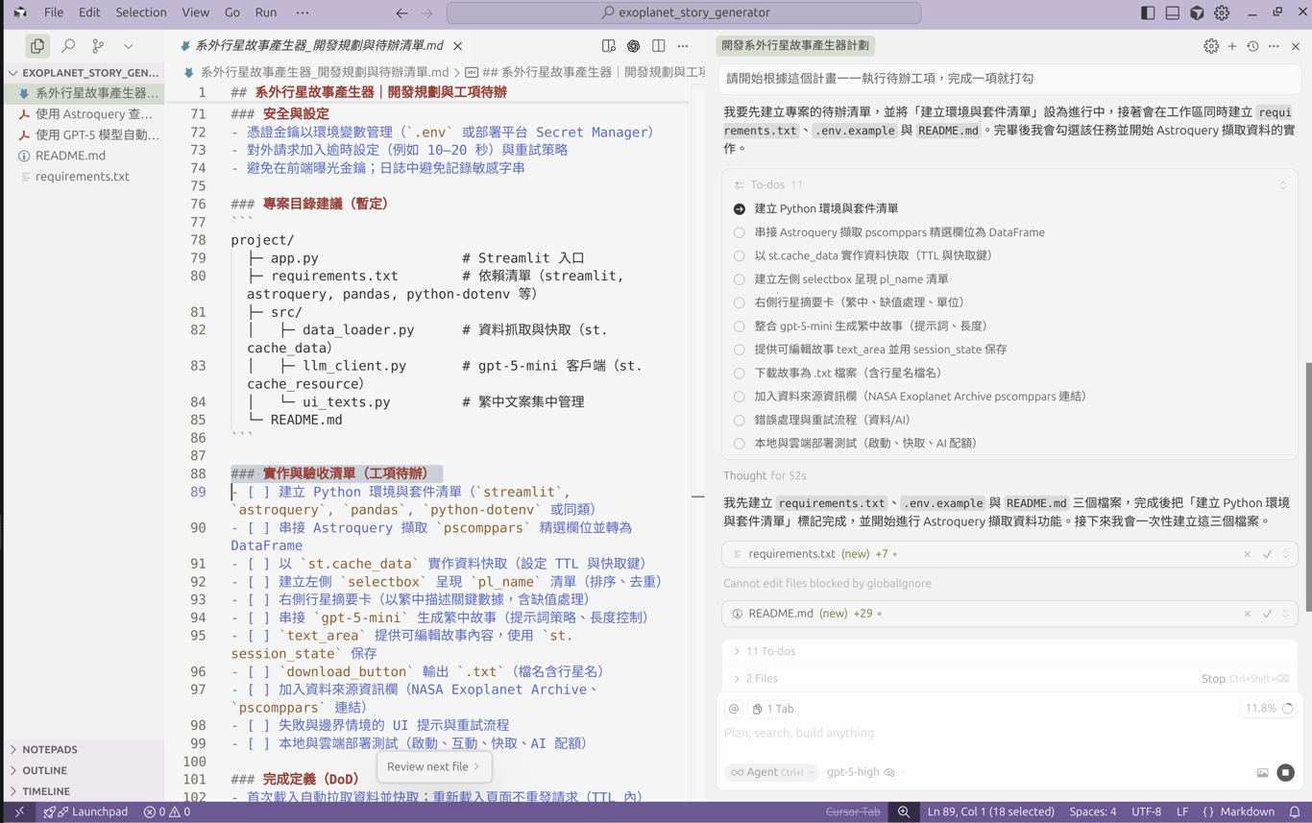The image size is (1312, 823).
Task: Split the editor right
Action: tap(658, 45)
